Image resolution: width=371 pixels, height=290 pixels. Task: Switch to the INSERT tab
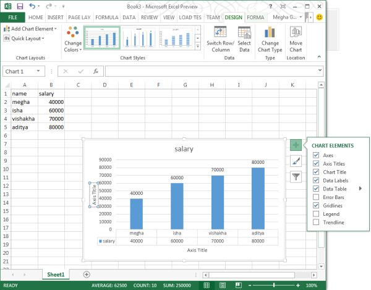click(56, 17)
